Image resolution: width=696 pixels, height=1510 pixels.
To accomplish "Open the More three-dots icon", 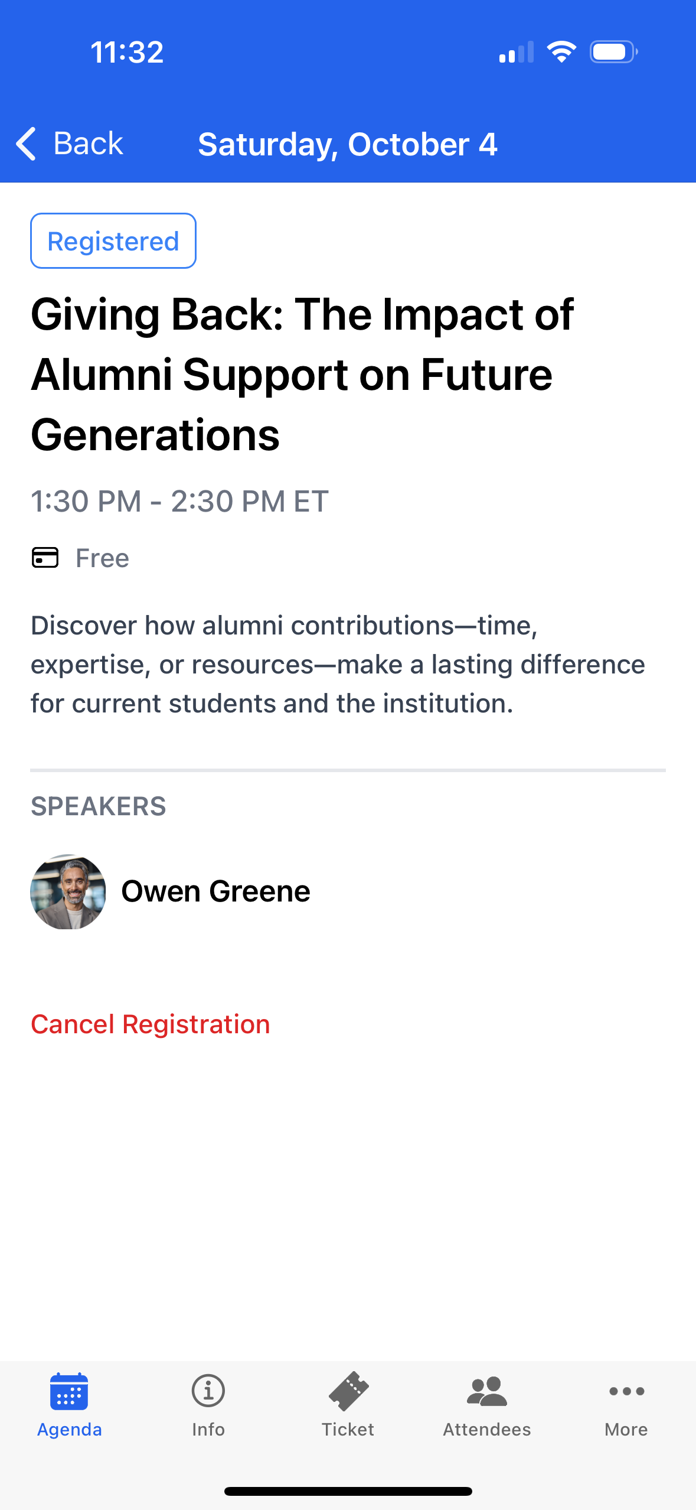I will (626, 1391).
